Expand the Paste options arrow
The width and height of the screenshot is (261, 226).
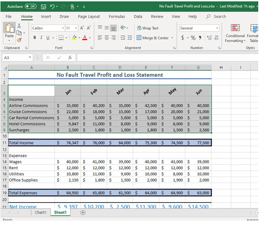point(9,41)
